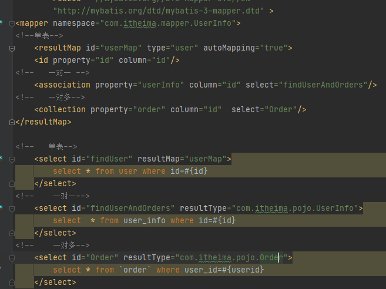Click fold end marker beside </resultMap>
386x289 pixels.
(12, 122)
